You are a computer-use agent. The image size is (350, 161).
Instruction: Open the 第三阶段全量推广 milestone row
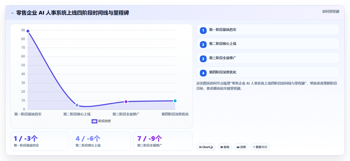[268, 58]
